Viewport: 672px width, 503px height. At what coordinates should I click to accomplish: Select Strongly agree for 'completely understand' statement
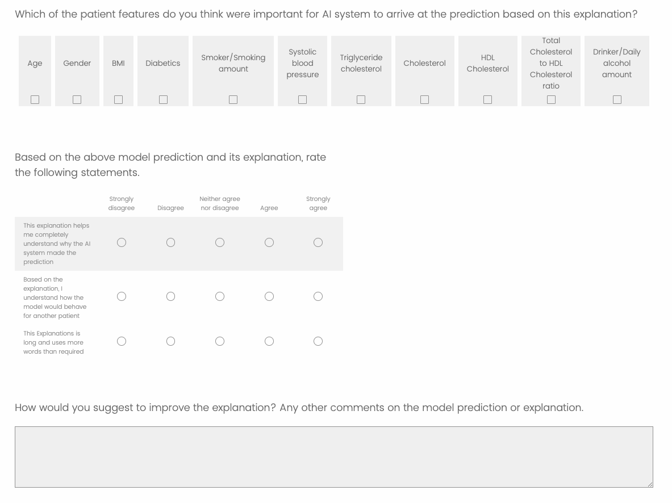point(318,242)
